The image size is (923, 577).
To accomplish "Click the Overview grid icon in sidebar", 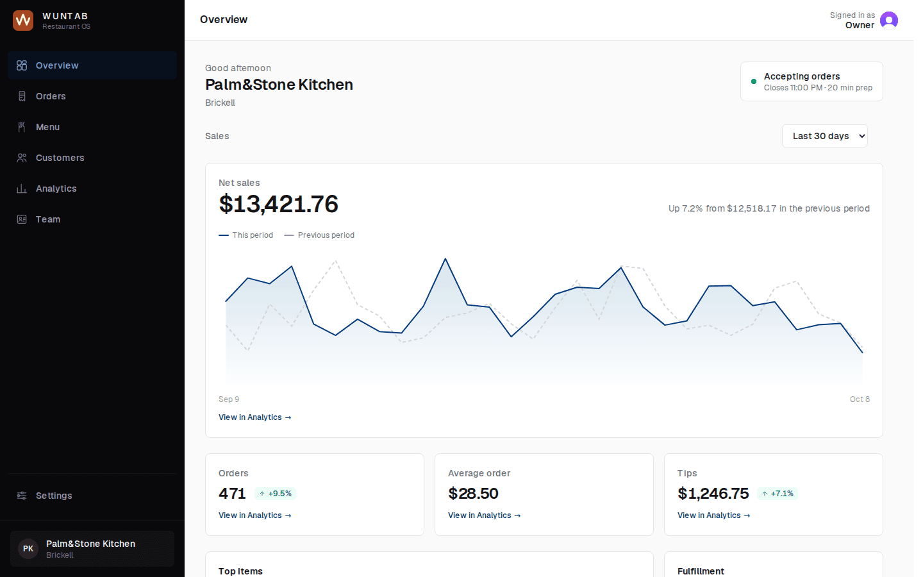I will click(x=22, y=65).
